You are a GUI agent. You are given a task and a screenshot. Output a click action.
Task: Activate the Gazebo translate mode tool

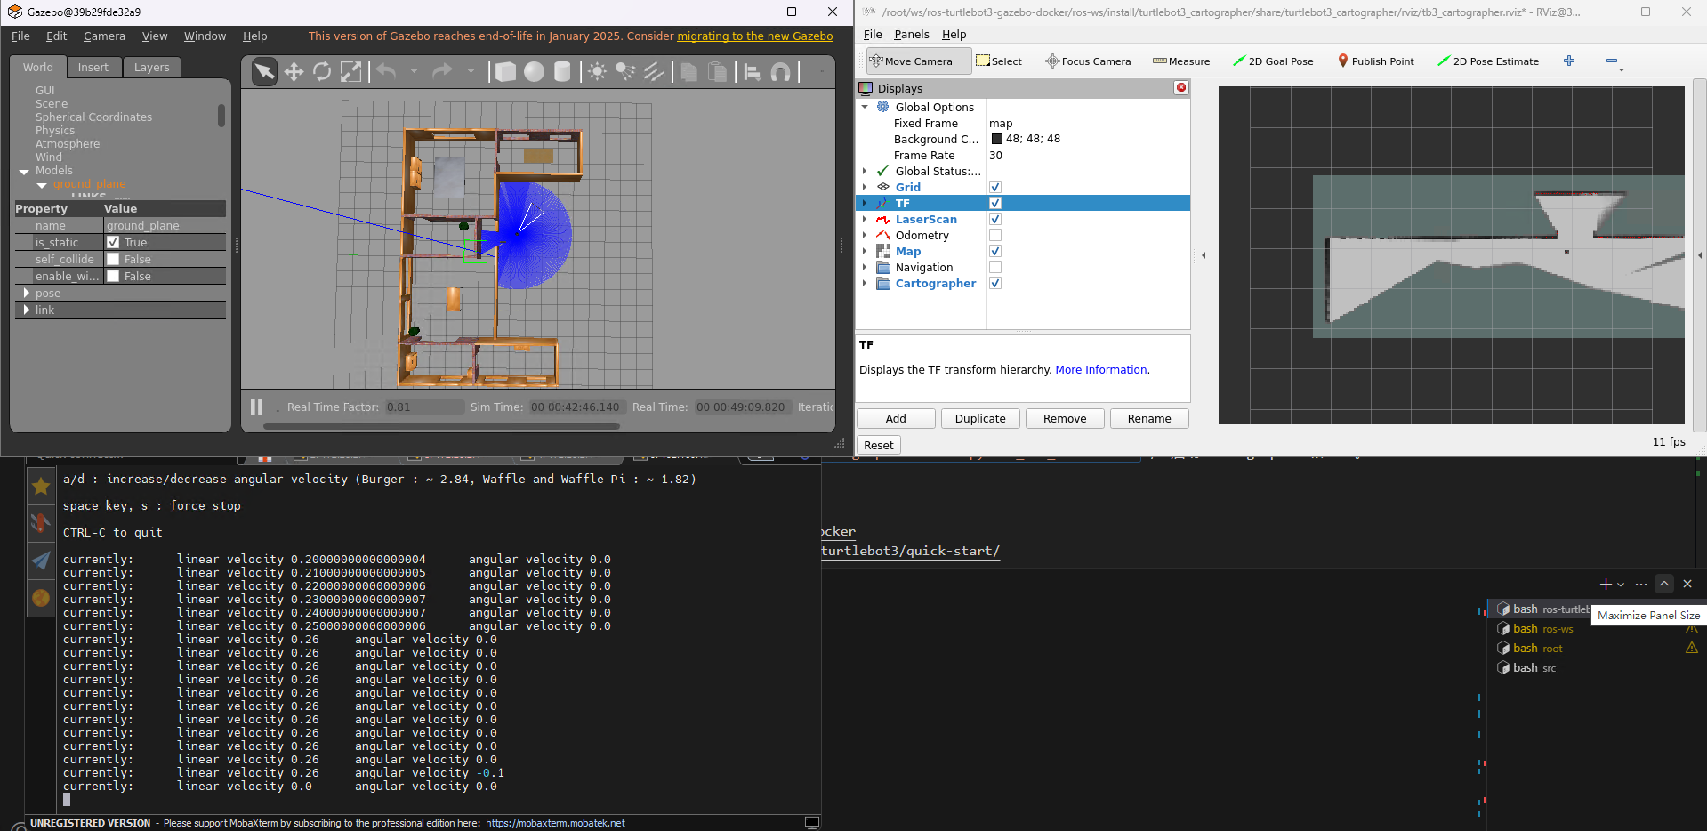(x=294, y=71)
